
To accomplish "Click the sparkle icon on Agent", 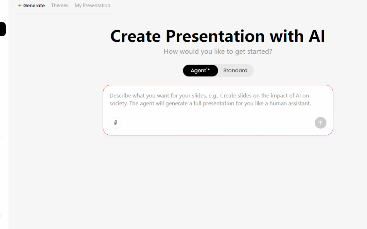I will (208, 69).
